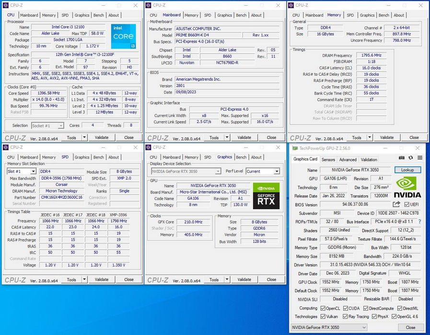The width and height of the screenshot is (430, 335).
Task: Open Graphics tab in the SPD window
Action: [82, 157]
